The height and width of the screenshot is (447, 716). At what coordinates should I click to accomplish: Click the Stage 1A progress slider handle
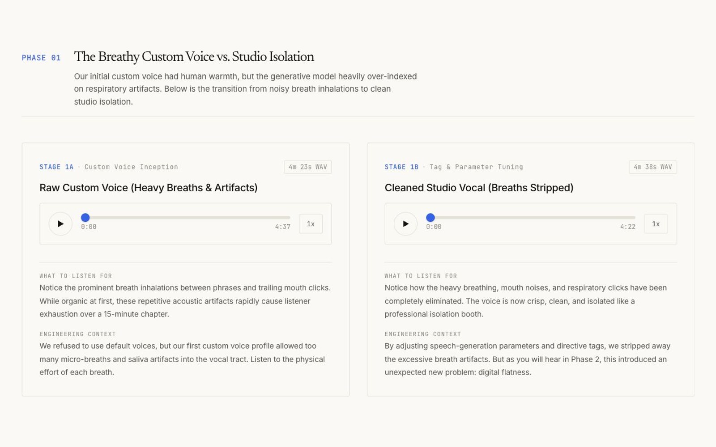pyautogui.click(x=85, y=218)
